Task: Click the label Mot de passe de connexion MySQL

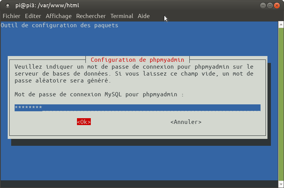Action: (x=99, y=94)
